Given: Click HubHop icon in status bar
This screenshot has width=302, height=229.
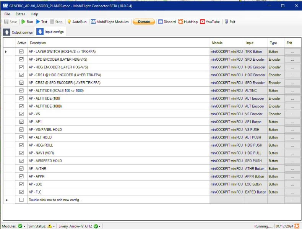Looking at the screenshot, I should tap(297, 226).
